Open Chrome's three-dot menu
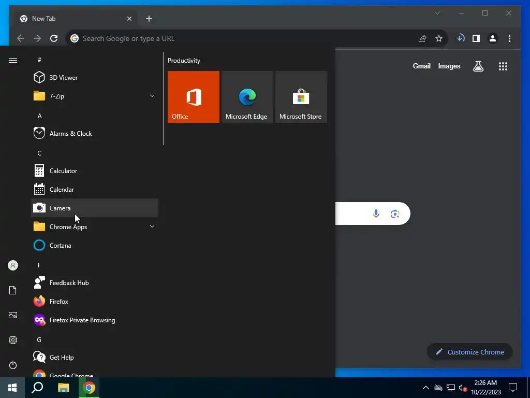 pyautogui.click(x=509, y=38)
